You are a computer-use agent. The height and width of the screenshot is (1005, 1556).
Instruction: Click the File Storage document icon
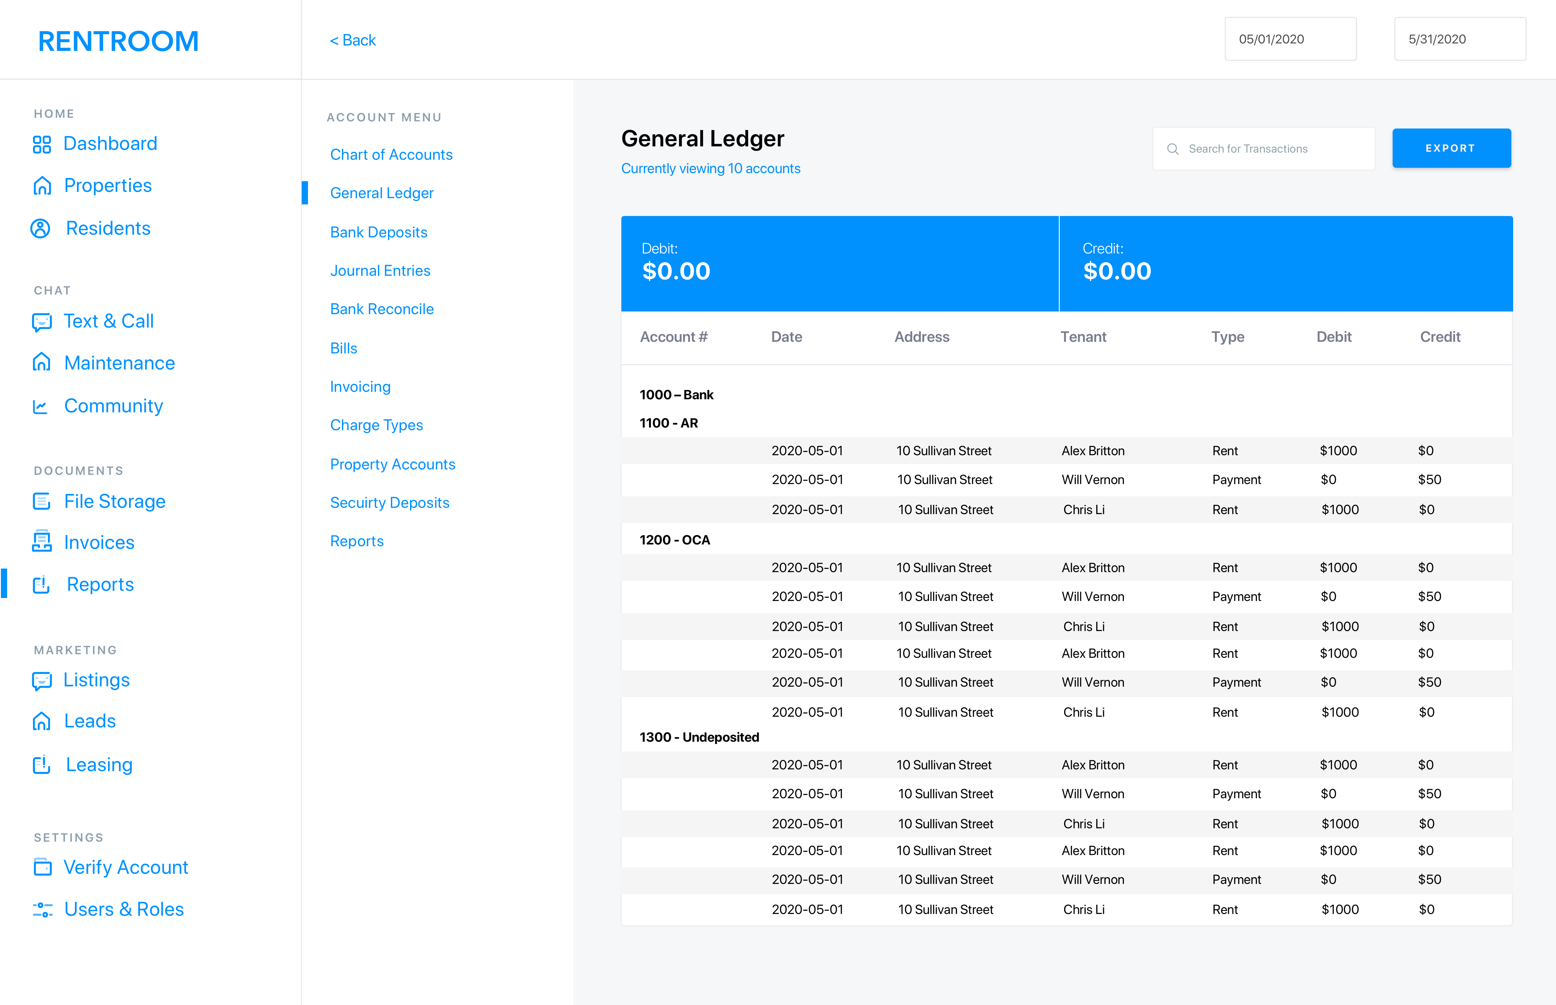(x=42, y=501)
